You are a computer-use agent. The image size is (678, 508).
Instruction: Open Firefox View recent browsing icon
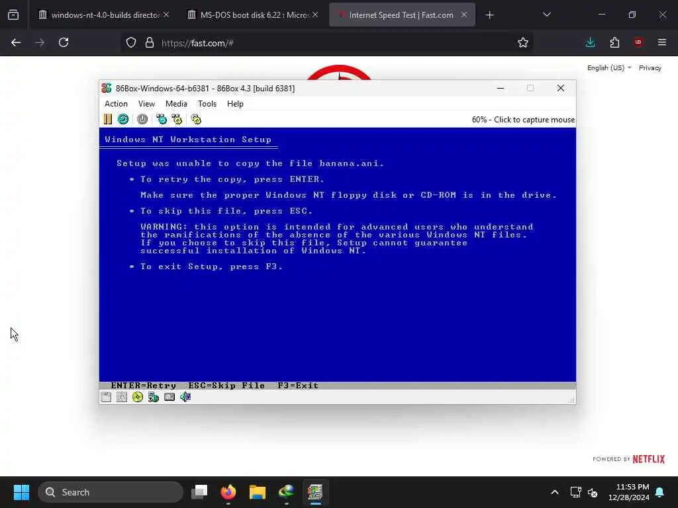[13, 15]
